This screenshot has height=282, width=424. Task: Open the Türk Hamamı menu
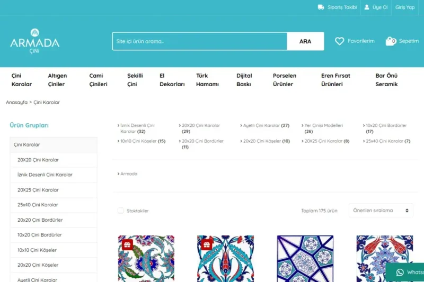(x=207, y=80)
